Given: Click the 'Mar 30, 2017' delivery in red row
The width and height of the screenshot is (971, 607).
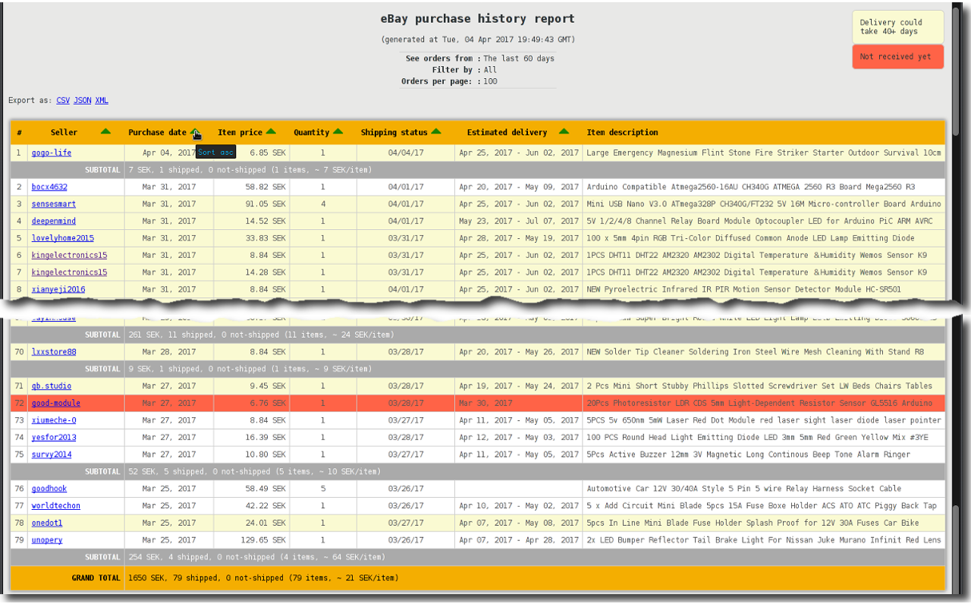Looking at the screenshot, I should pyautogui.click(x=485, y=403).
